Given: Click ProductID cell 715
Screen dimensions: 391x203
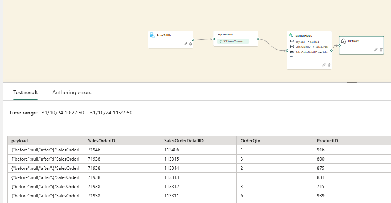Looking at the screenshot, I should tap(351, 187).
